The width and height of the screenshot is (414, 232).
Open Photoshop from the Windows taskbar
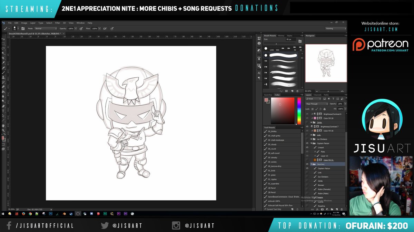51,214
